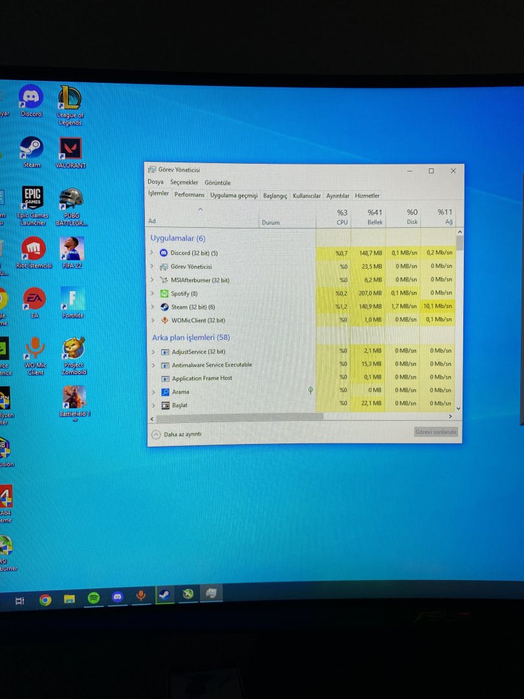Open the EA desktop shortcut
Screen dimensions: 524x699
click(x=34, y=303)
